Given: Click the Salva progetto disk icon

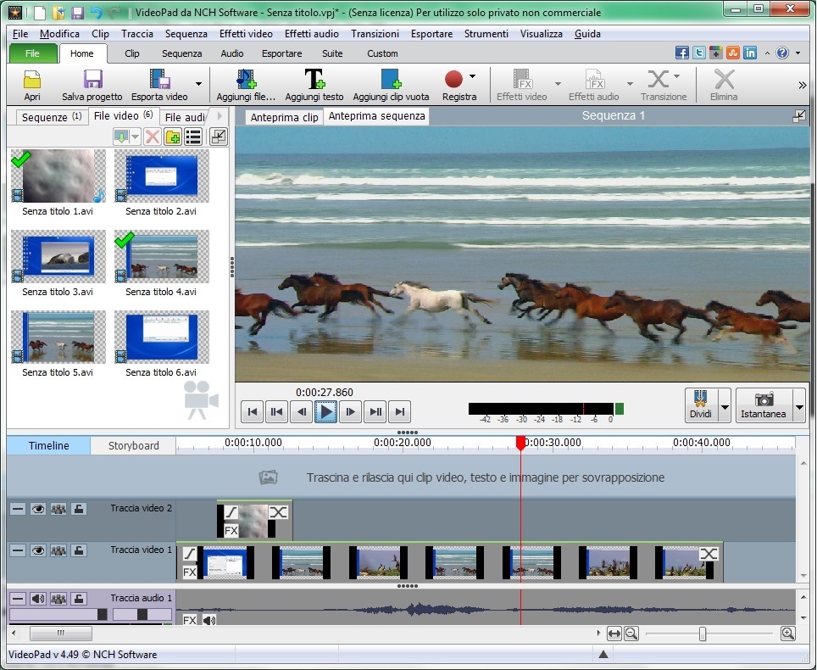Looking at the screenshot, I should 92,80.
